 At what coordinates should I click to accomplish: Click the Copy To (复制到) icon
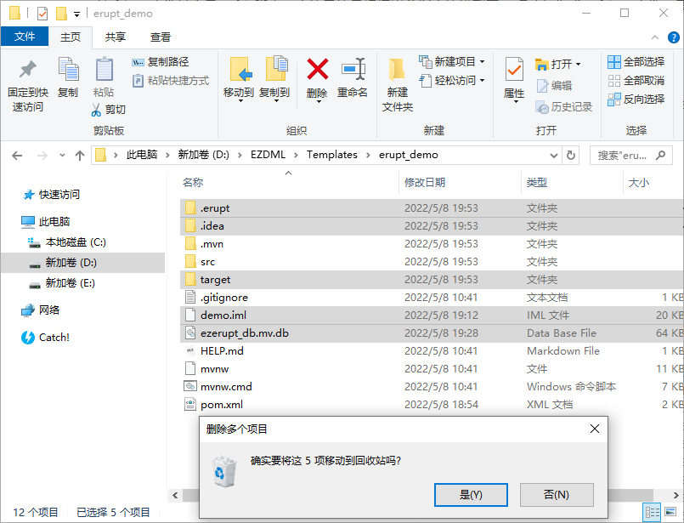pyautogui.click(x=277, y=69)
